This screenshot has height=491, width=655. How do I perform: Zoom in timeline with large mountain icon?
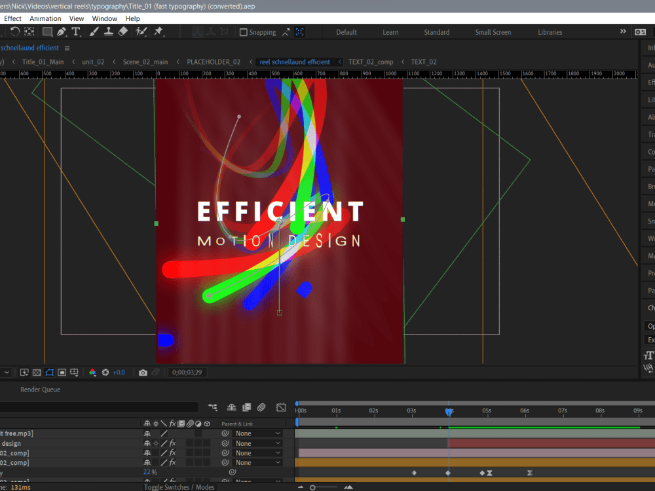click(348, 487)
